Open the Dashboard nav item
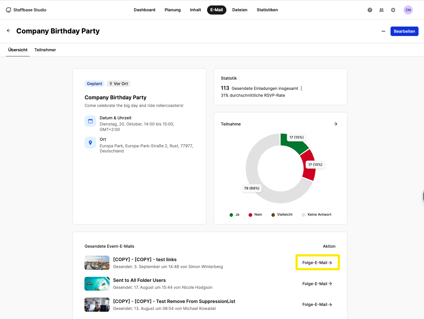 [x=144, y=10]
